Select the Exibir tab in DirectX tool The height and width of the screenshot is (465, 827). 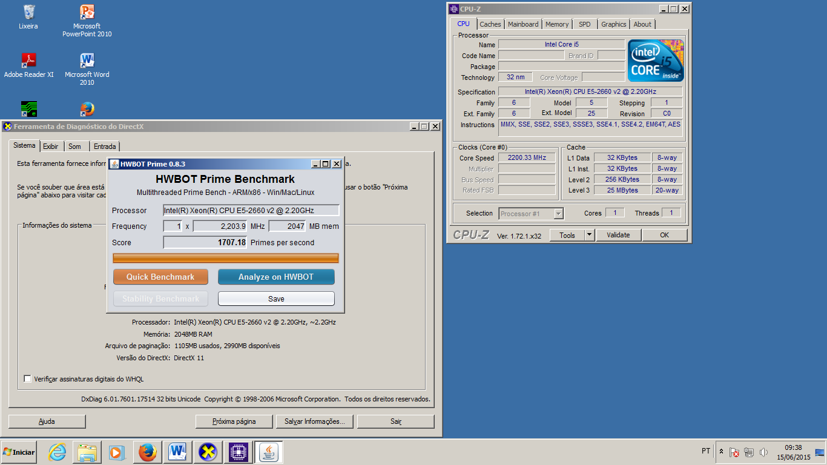point(51,147)
